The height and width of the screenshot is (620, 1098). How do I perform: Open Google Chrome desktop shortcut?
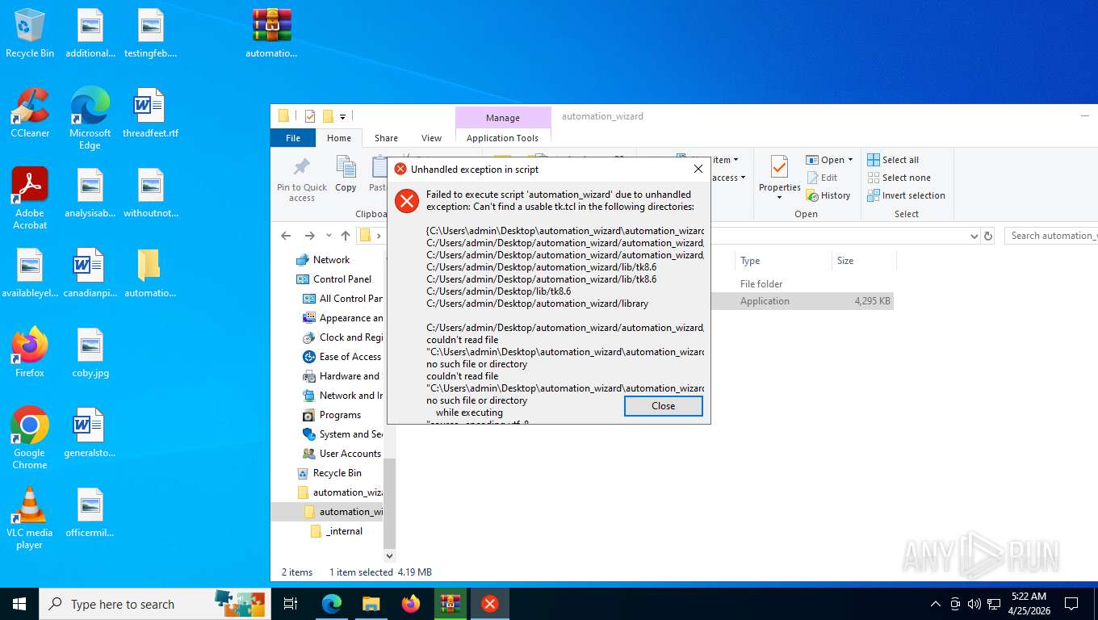(x=30, y=438)
